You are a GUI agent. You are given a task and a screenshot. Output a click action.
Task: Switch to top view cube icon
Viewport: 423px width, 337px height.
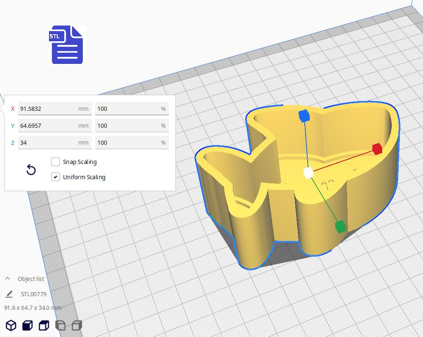pos(44,325)
